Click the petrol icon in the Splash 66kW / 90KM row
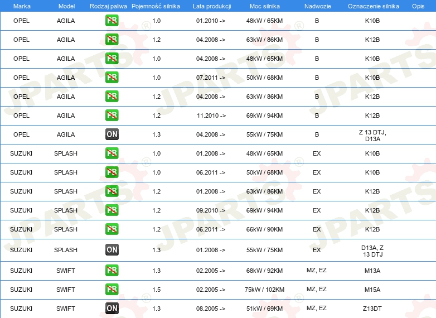Image resolution: width=436 pixels, height=318 pixels. click(112, 229)
